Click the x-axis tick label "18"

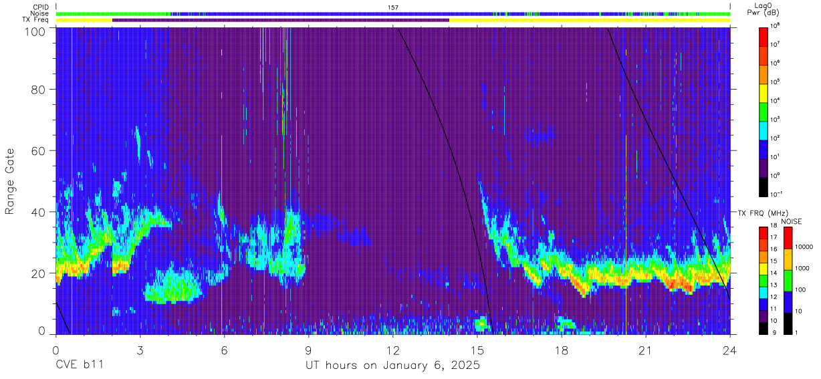(x=562, y=350)
